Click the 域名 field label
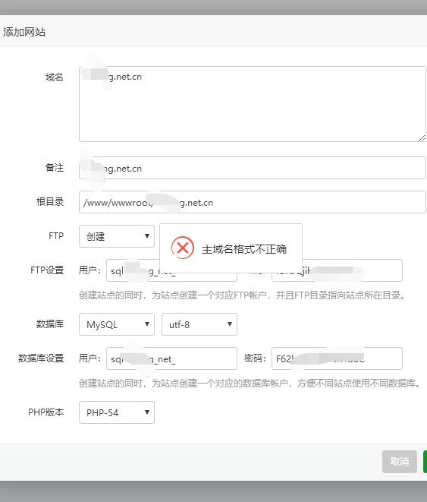The height and width of the screenshot is (502, 427). point(55,77)
